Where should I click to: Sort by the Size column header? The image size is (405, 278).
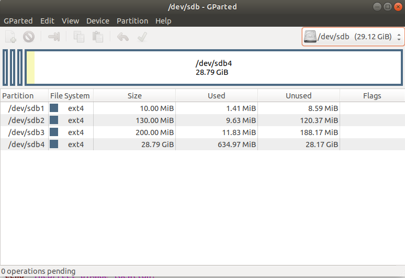point(134,96)
